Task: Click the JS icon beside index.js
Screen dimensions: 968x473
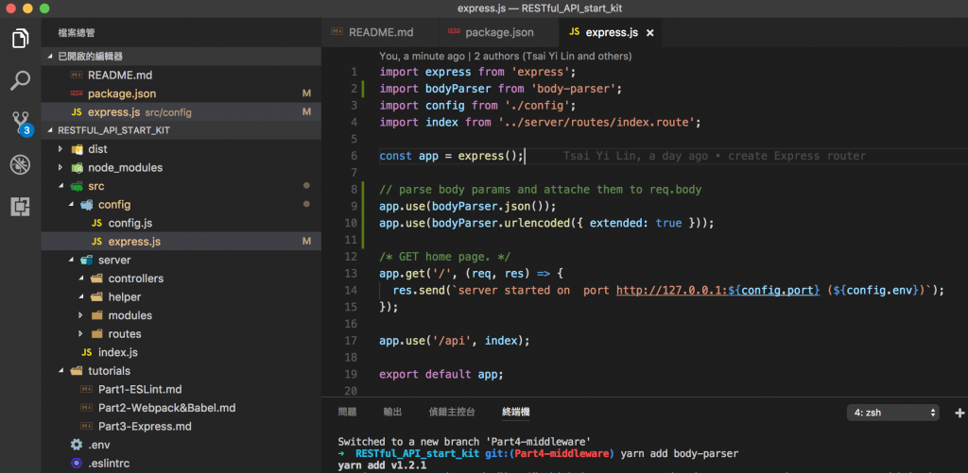Action: click(87, 353)
